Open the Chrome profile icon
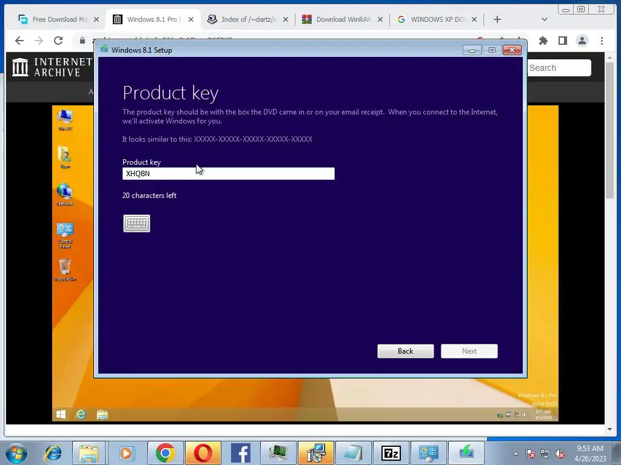The image size is (621, 465). point(582,41)
